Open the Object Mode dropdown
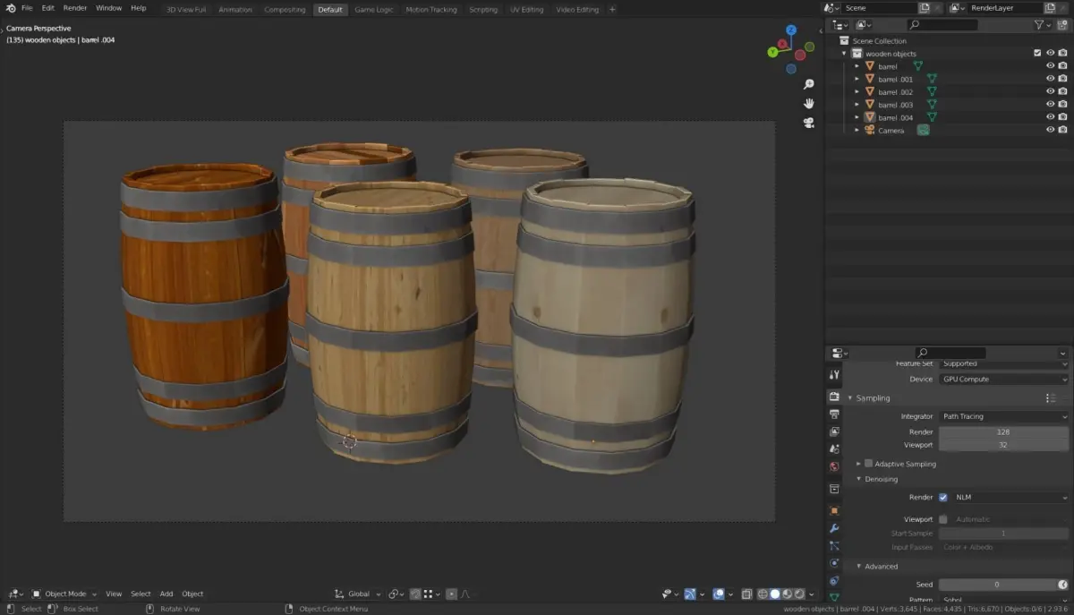Screen dimensions: 1074x615 (x=64, y=594)
